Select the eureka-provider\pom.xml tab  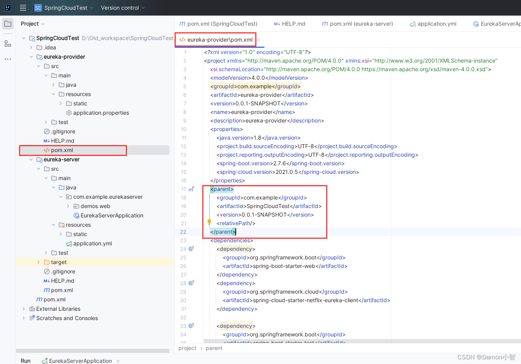[x=216, y=40]
